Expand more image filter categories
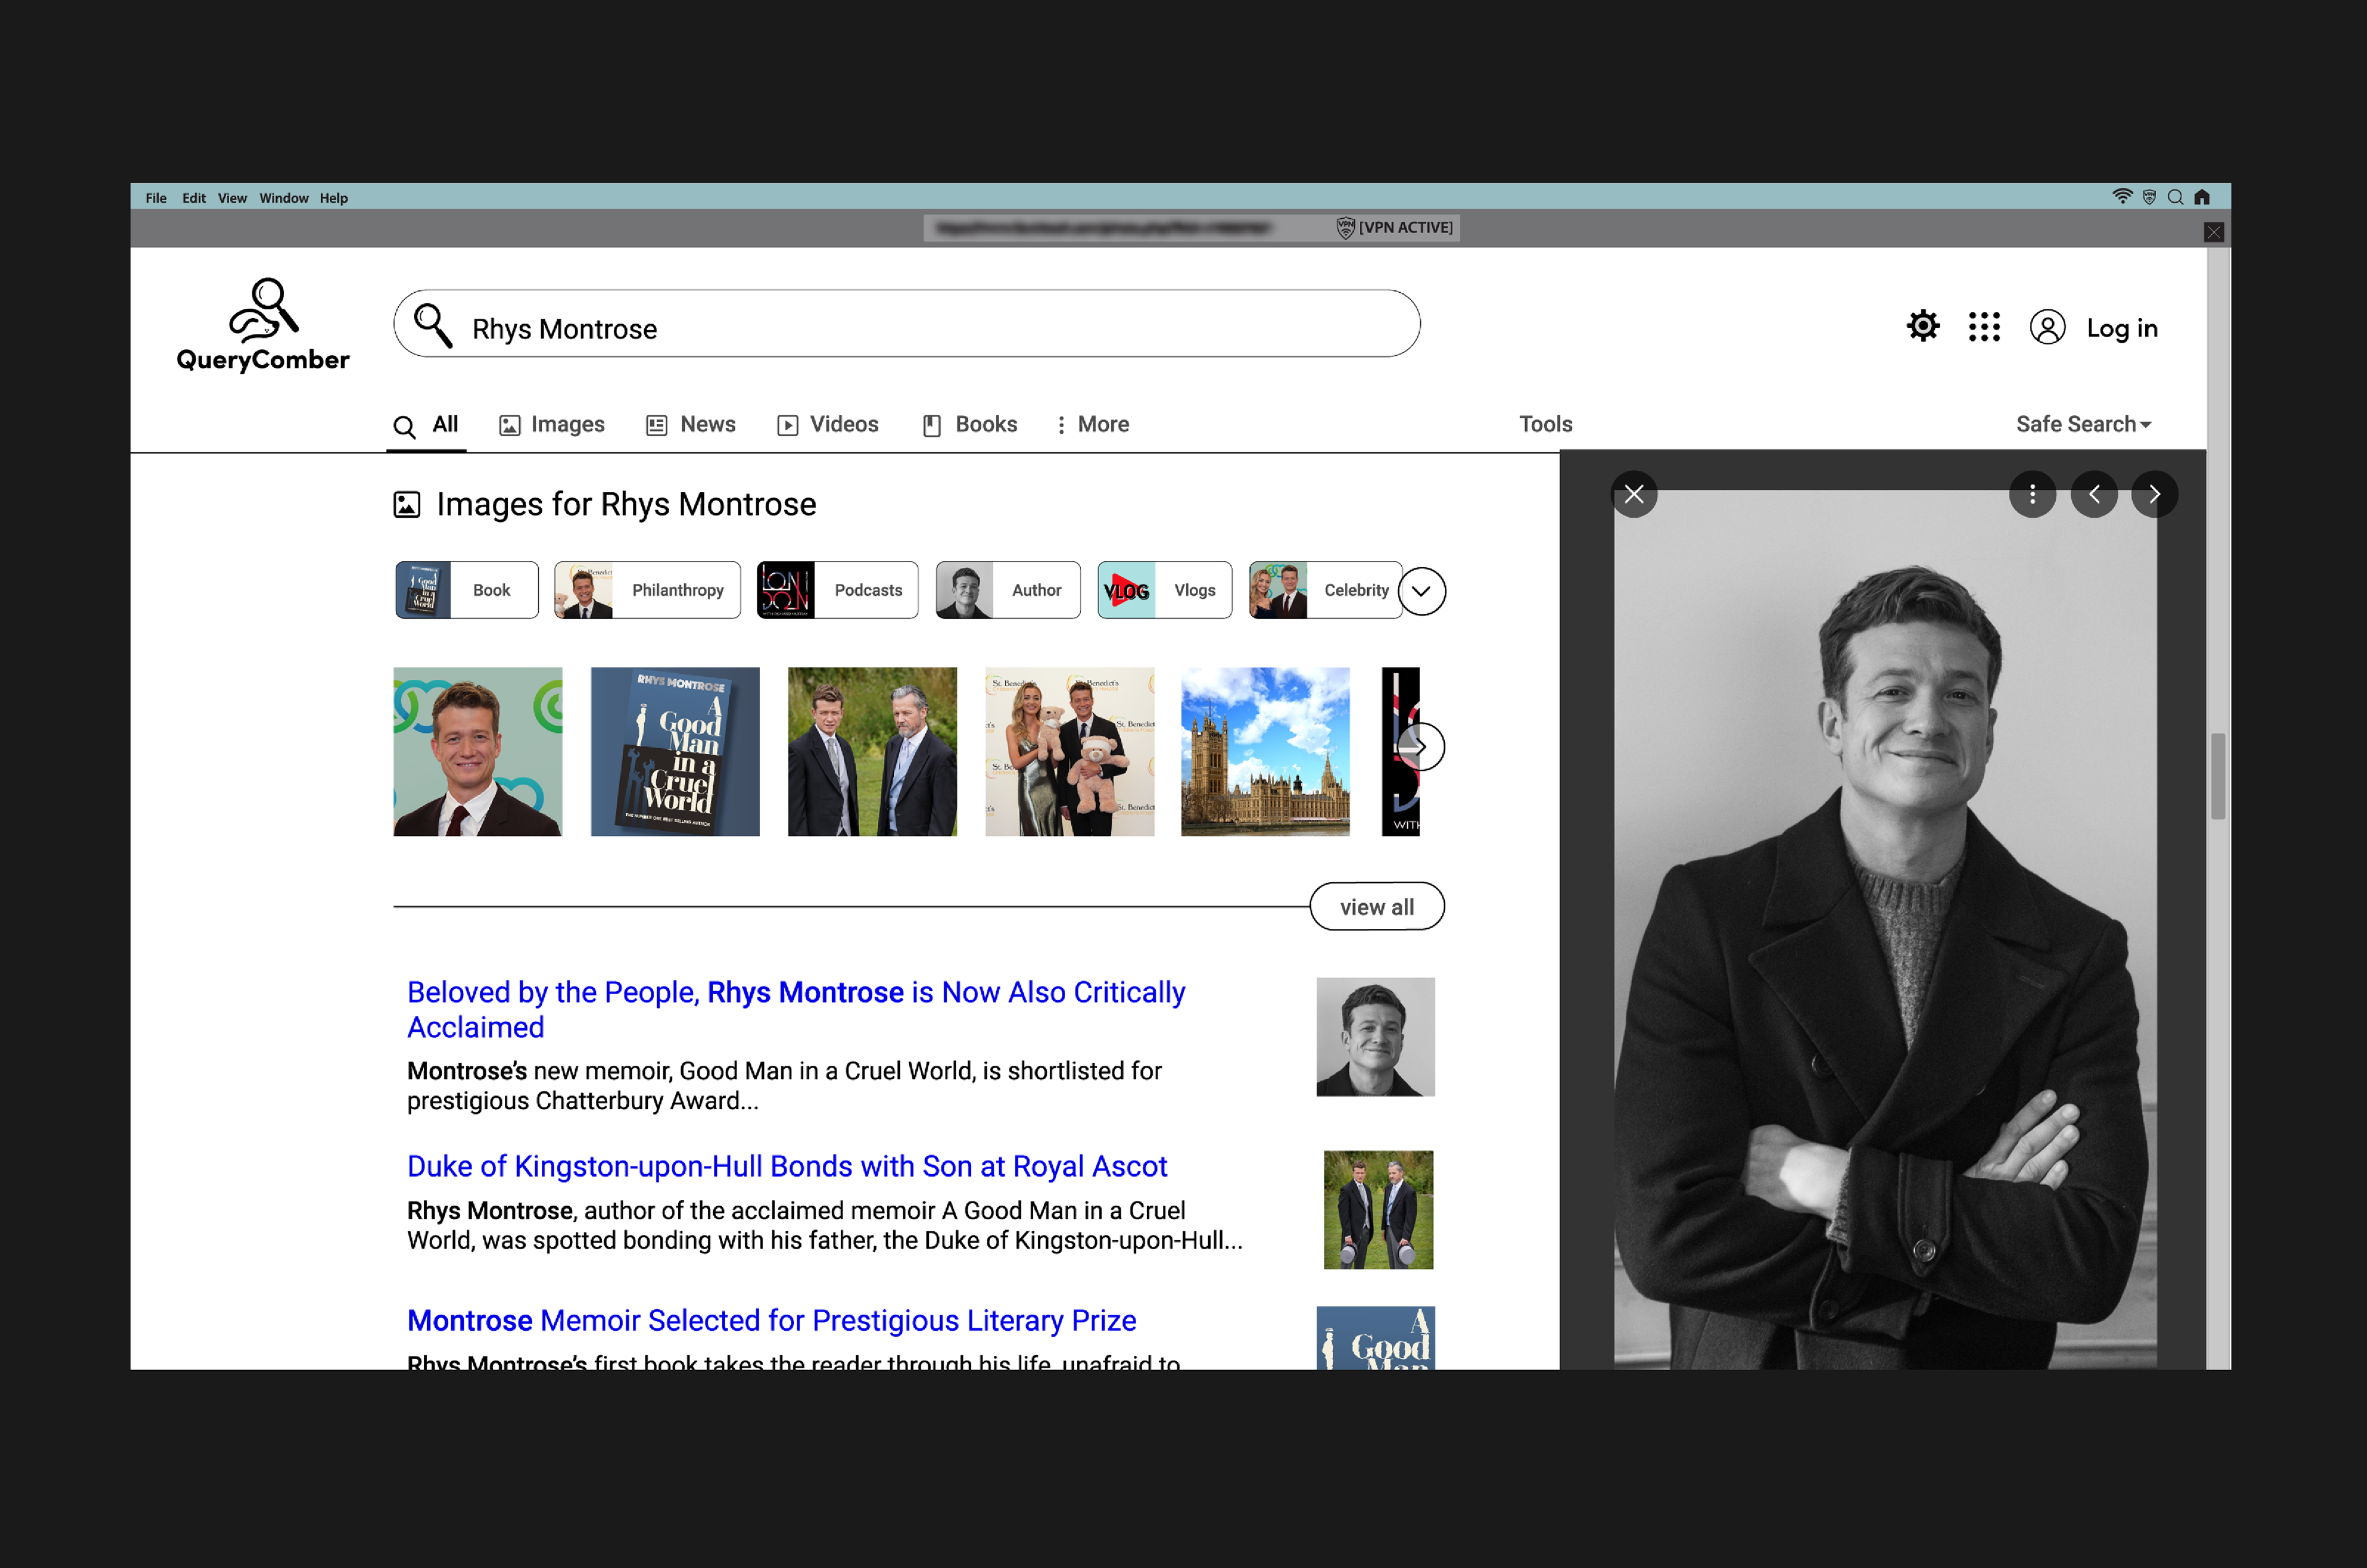Viewport: 2367px width, 1568px height. click(1421, 591)
